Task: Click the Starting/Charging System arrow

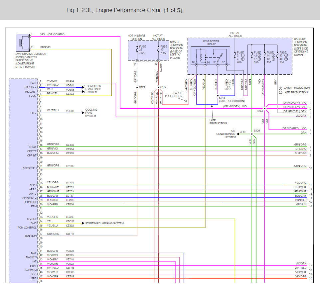Action: point(83,223)
